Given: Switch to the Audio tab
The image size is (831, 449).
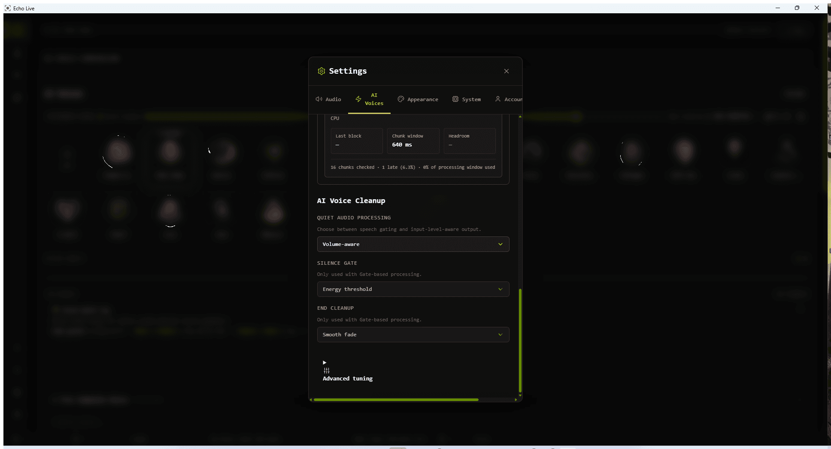Looking at the screenshot, I should tap(328, 99).
